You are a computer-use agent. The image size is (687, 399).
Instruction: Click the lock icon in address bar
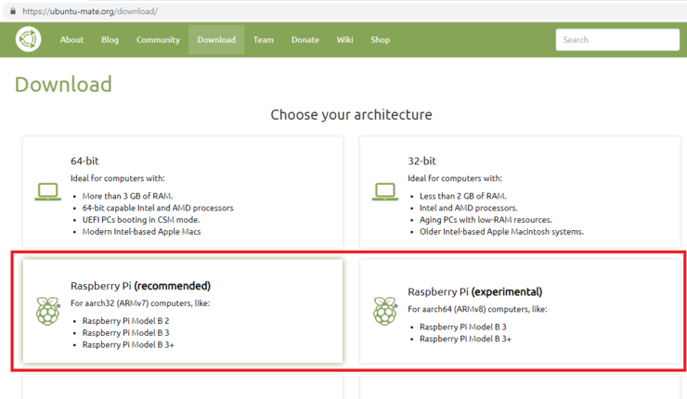coord(13,11)
